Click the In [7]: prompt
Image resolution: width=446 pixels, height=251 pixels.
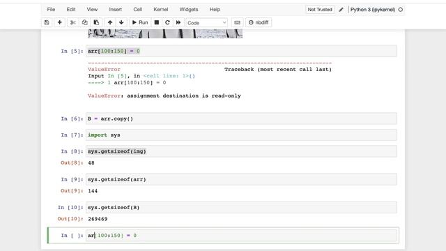[72, 135]
